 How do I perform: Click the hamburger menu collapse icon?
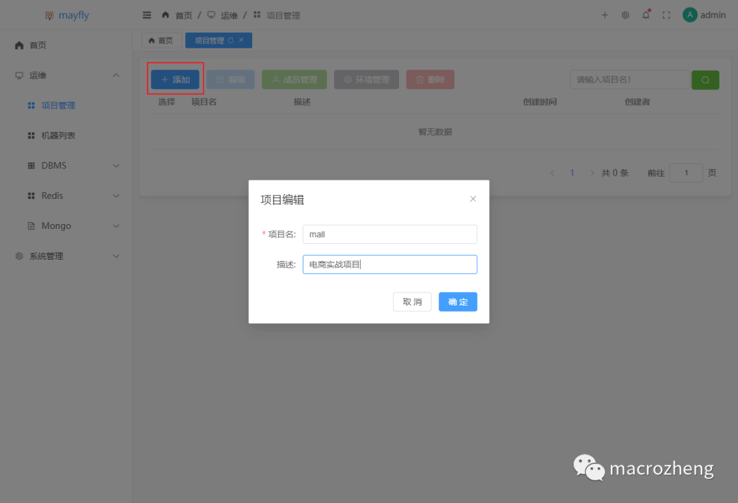point(146,15)
